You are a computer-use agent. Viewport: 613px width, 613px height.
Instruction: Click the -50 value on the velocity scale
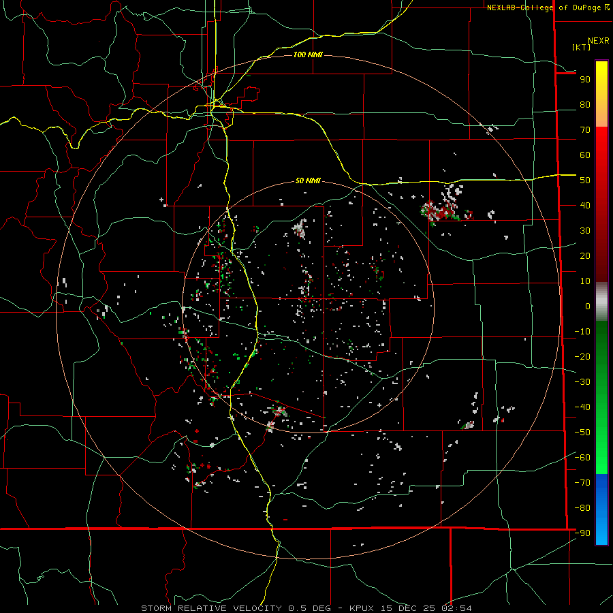pyautogui.click(x=582, y=433)
